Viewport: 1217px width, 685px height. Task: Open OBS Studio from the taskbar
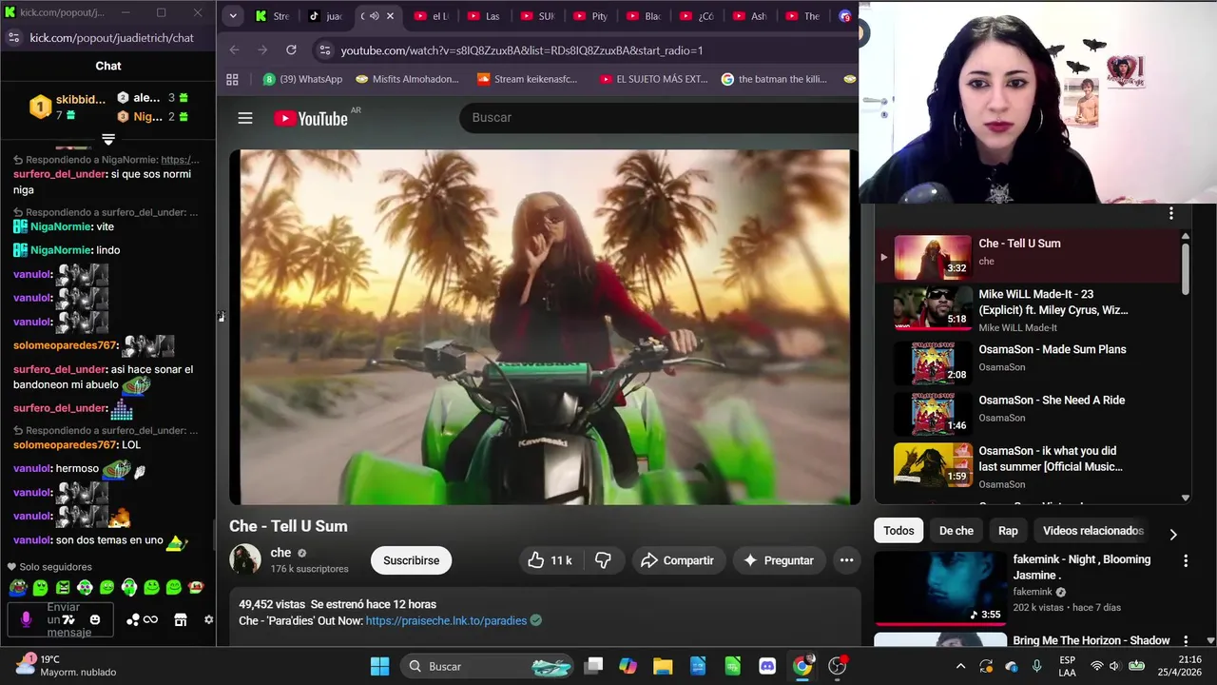tap(838, 666)
